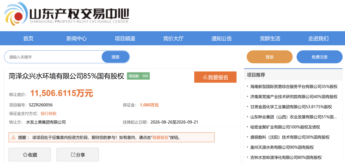Click the price 11,506.6115万元

62,93
